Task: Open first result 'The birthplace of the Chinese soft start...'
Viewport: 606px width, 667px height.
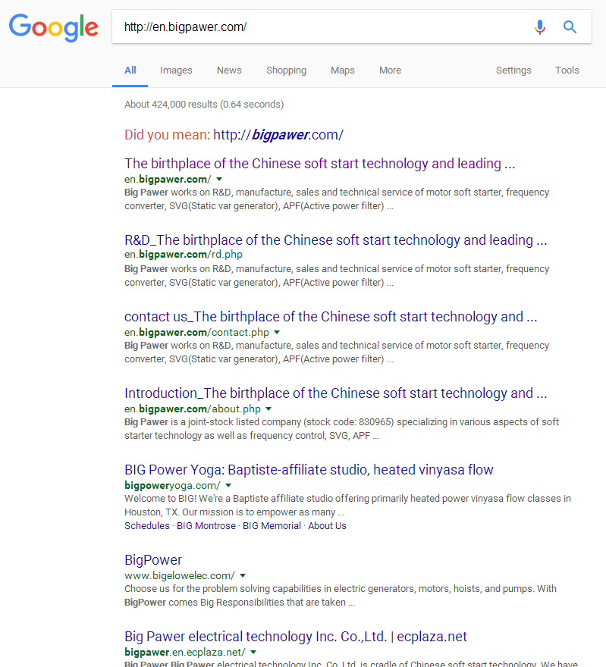Action: [x=319, y=164]
